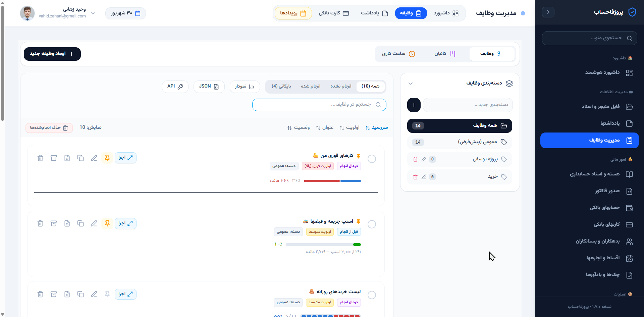The height and width of the screenshot is (317, 644).
Task: Click ایجاد وظیفه جدید button
Action: pyautogui.click(x=52, y=54)
